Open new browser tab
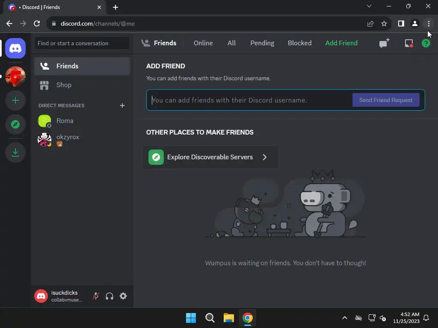The height and width of the screenshot is (328, 438). coord(115,7)
